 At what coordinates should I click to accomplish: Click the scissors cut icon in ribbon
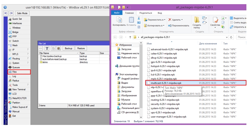139,18
